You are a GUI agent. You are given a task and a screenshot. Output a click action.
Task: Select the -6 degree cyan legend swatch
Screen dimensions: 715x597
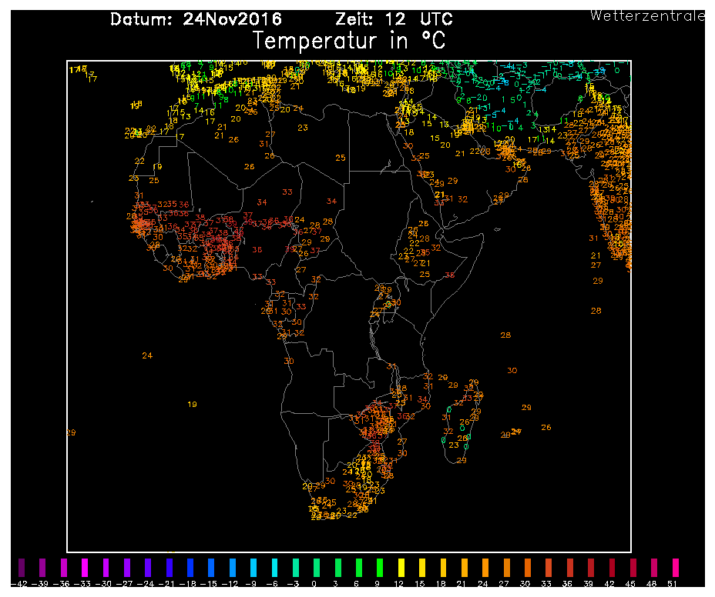[274, 568]
